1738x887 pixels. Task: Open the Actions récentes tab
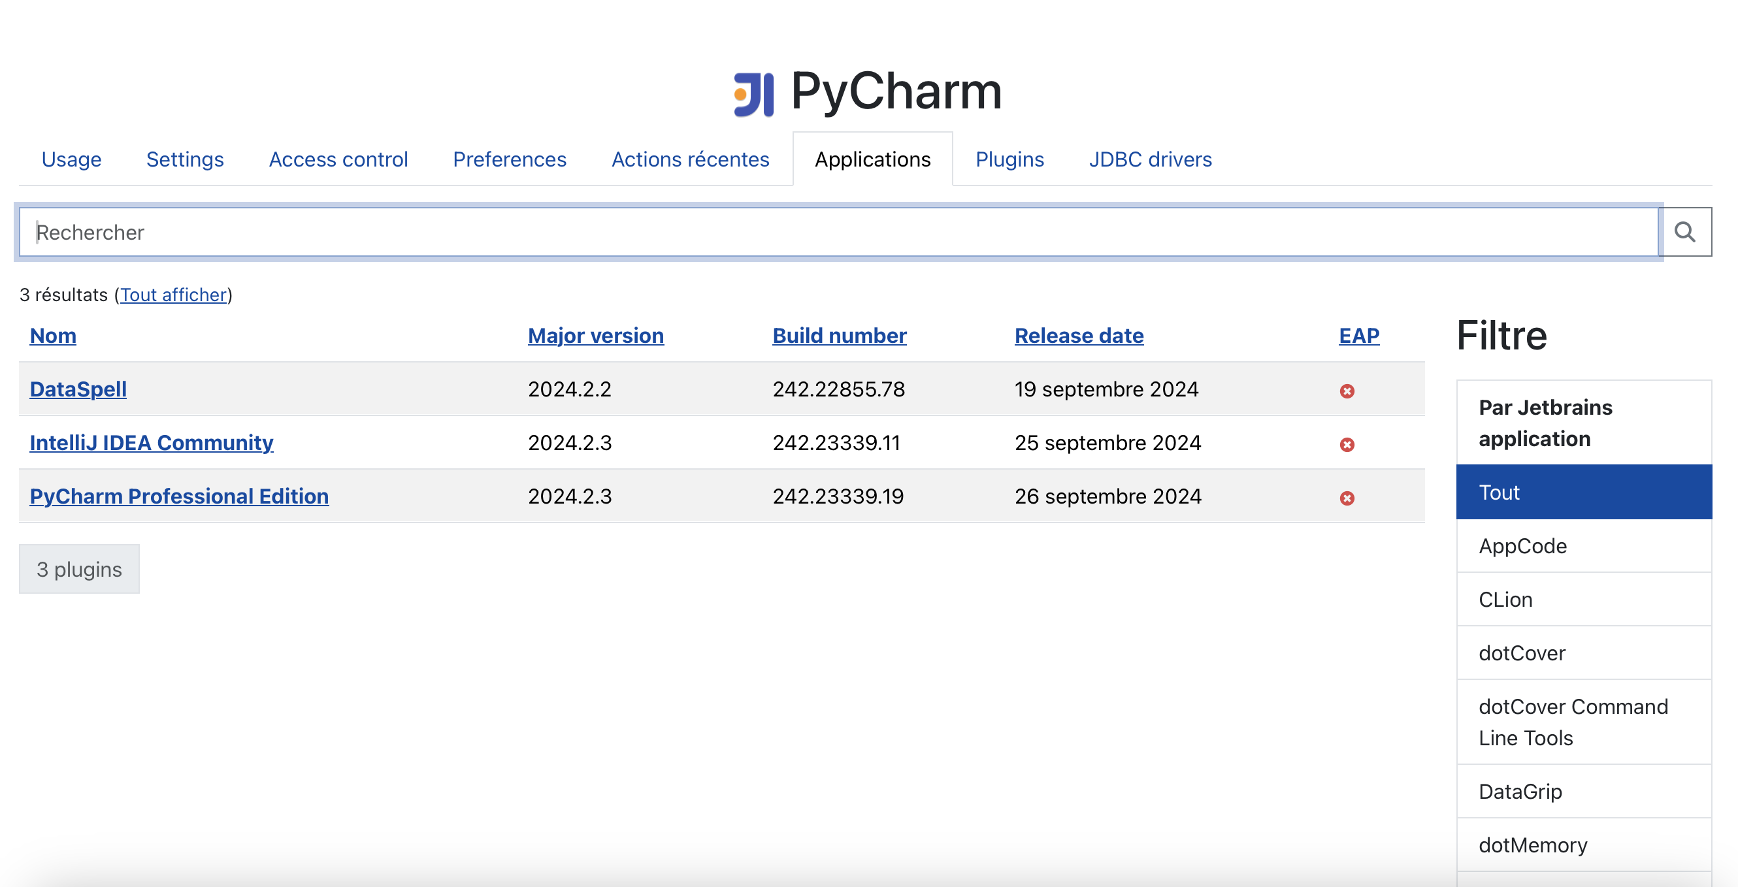coord(690,159)
